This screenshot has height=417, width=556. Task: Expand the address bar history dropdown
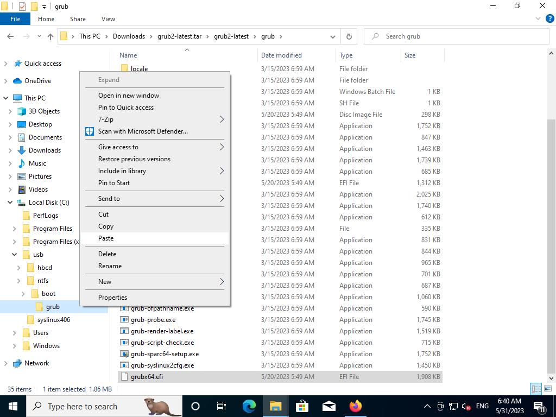pyautogui.click(x=332, y=36)
